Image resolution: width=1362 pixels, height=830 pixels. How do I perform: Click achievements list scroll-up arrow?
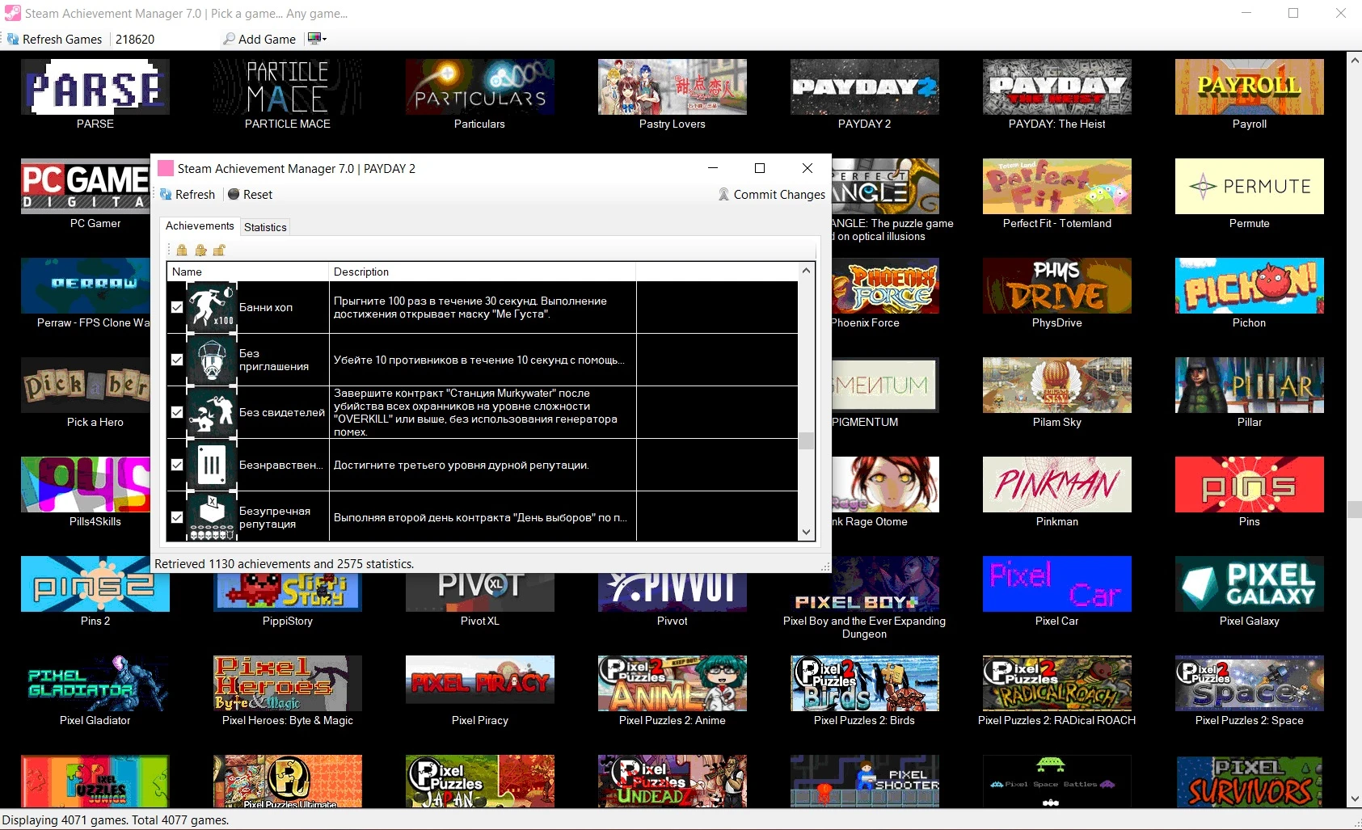click(806, 271)
